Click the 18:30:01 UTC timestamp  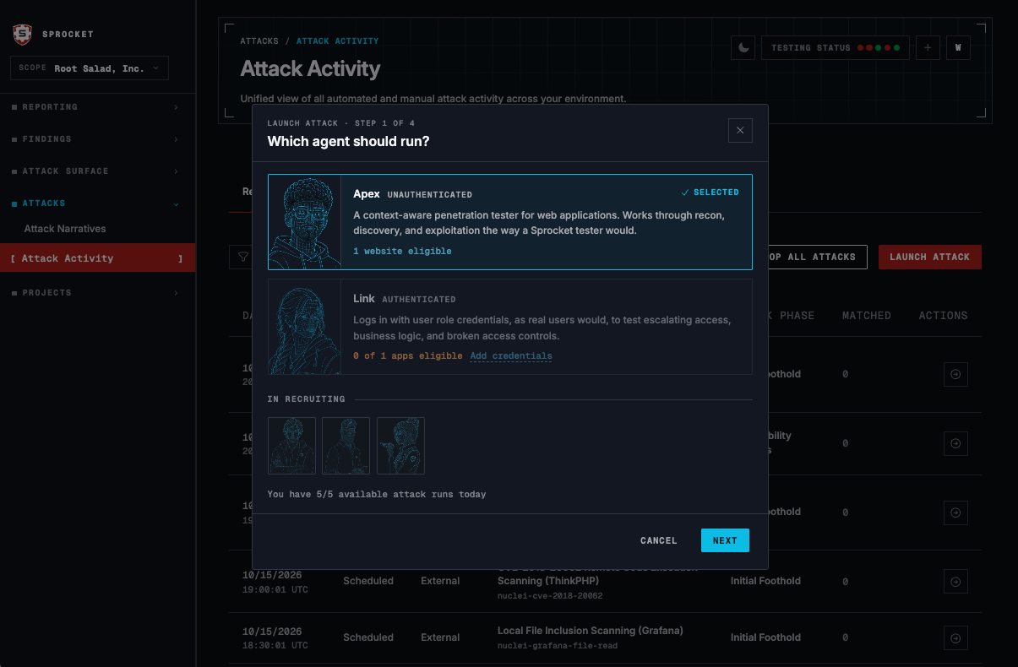pyautogui.click(x=275, y=646)
